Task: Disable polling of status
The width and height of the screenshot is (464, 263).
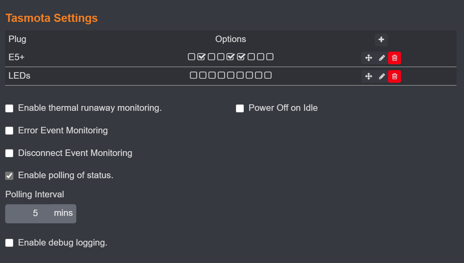Action: pos(9,175)
